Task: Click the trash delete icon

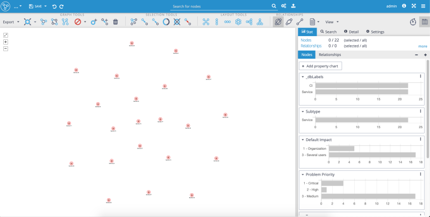Action: (x=116, y=22)
